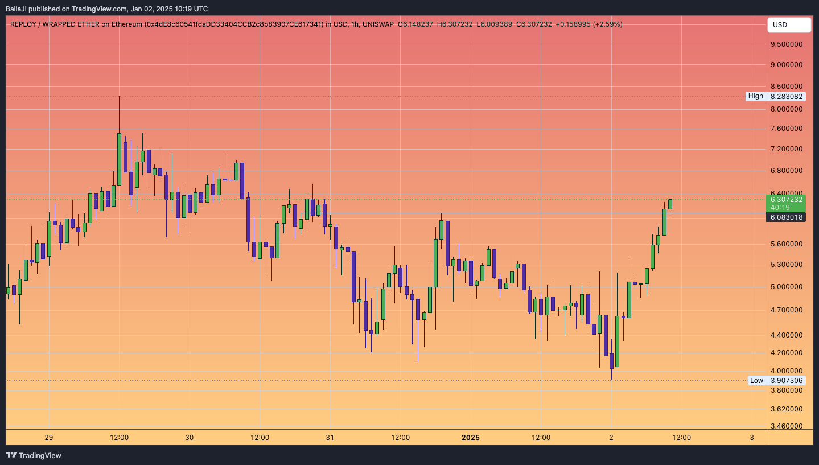819x465 pixels.
Task: Click the date label 31 on time axis
Action: pyautogui.click(x=330, y=438)
